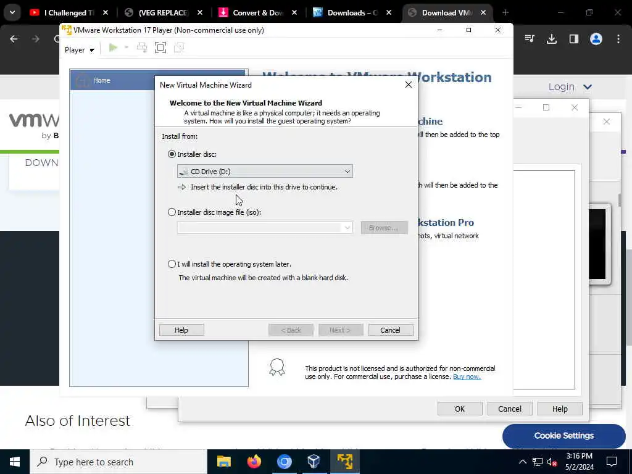Switch to the Convert & Download tab

[258, 13]
